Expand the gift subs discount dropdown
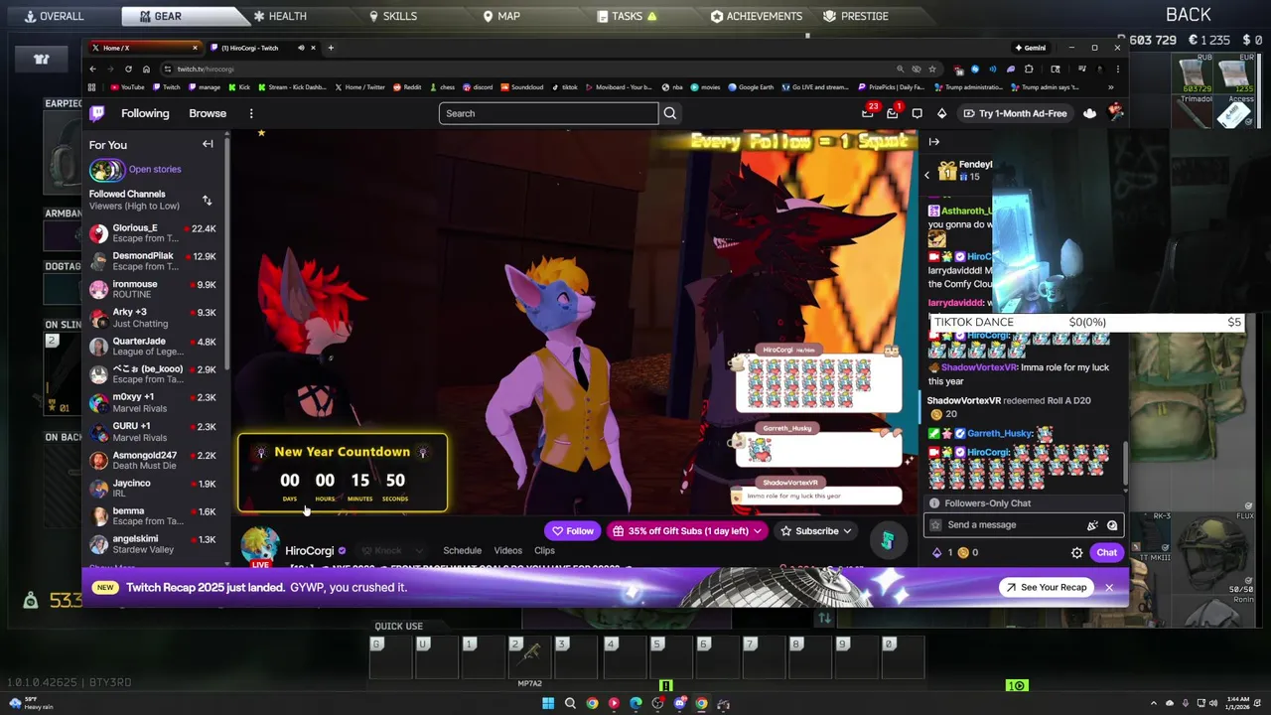Image resolution: width=1271 pixels, height=715 pixels. [x=758, y=531]
